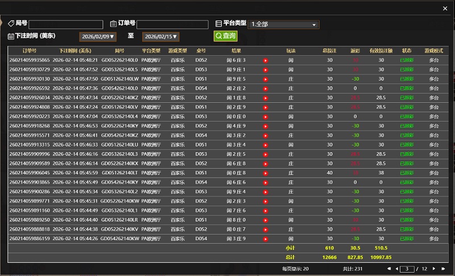Click the 总投注 column header
Image resolution: width=455 pixels, height=276 pixels.
(329, 51)
